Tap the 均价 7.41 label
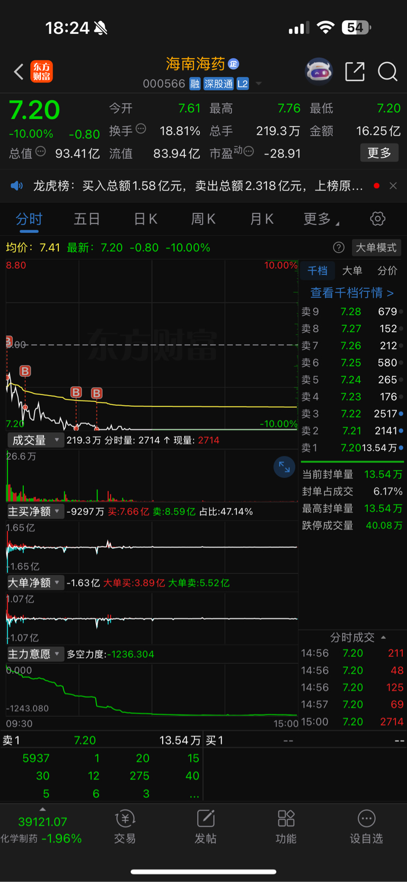Viewport: 407px width, 882px height. click(x=33, y=247)
